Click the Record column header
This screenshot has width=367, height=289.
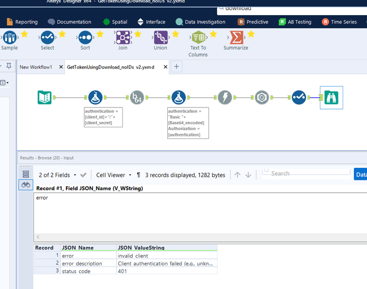tap(47, 248)
